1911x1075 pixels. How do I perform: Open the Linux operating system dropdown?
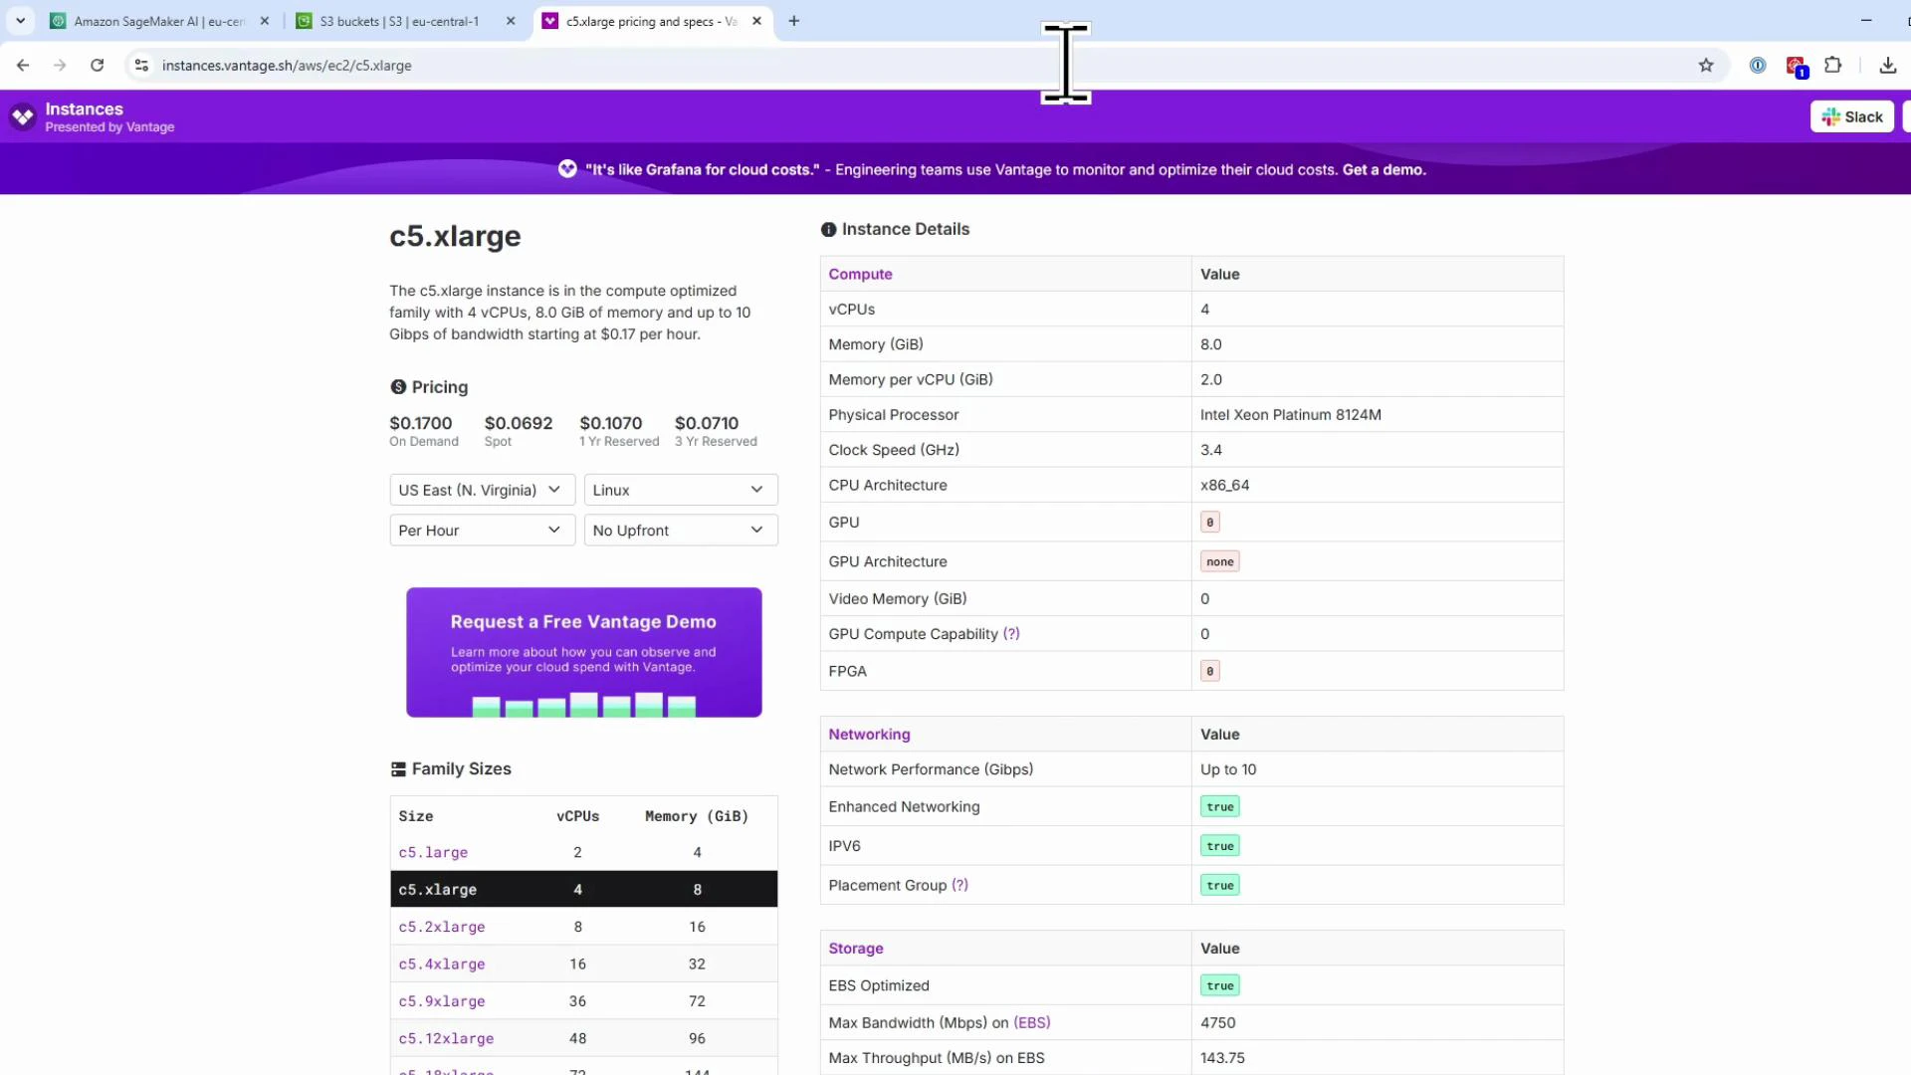(x=680, y=489)
